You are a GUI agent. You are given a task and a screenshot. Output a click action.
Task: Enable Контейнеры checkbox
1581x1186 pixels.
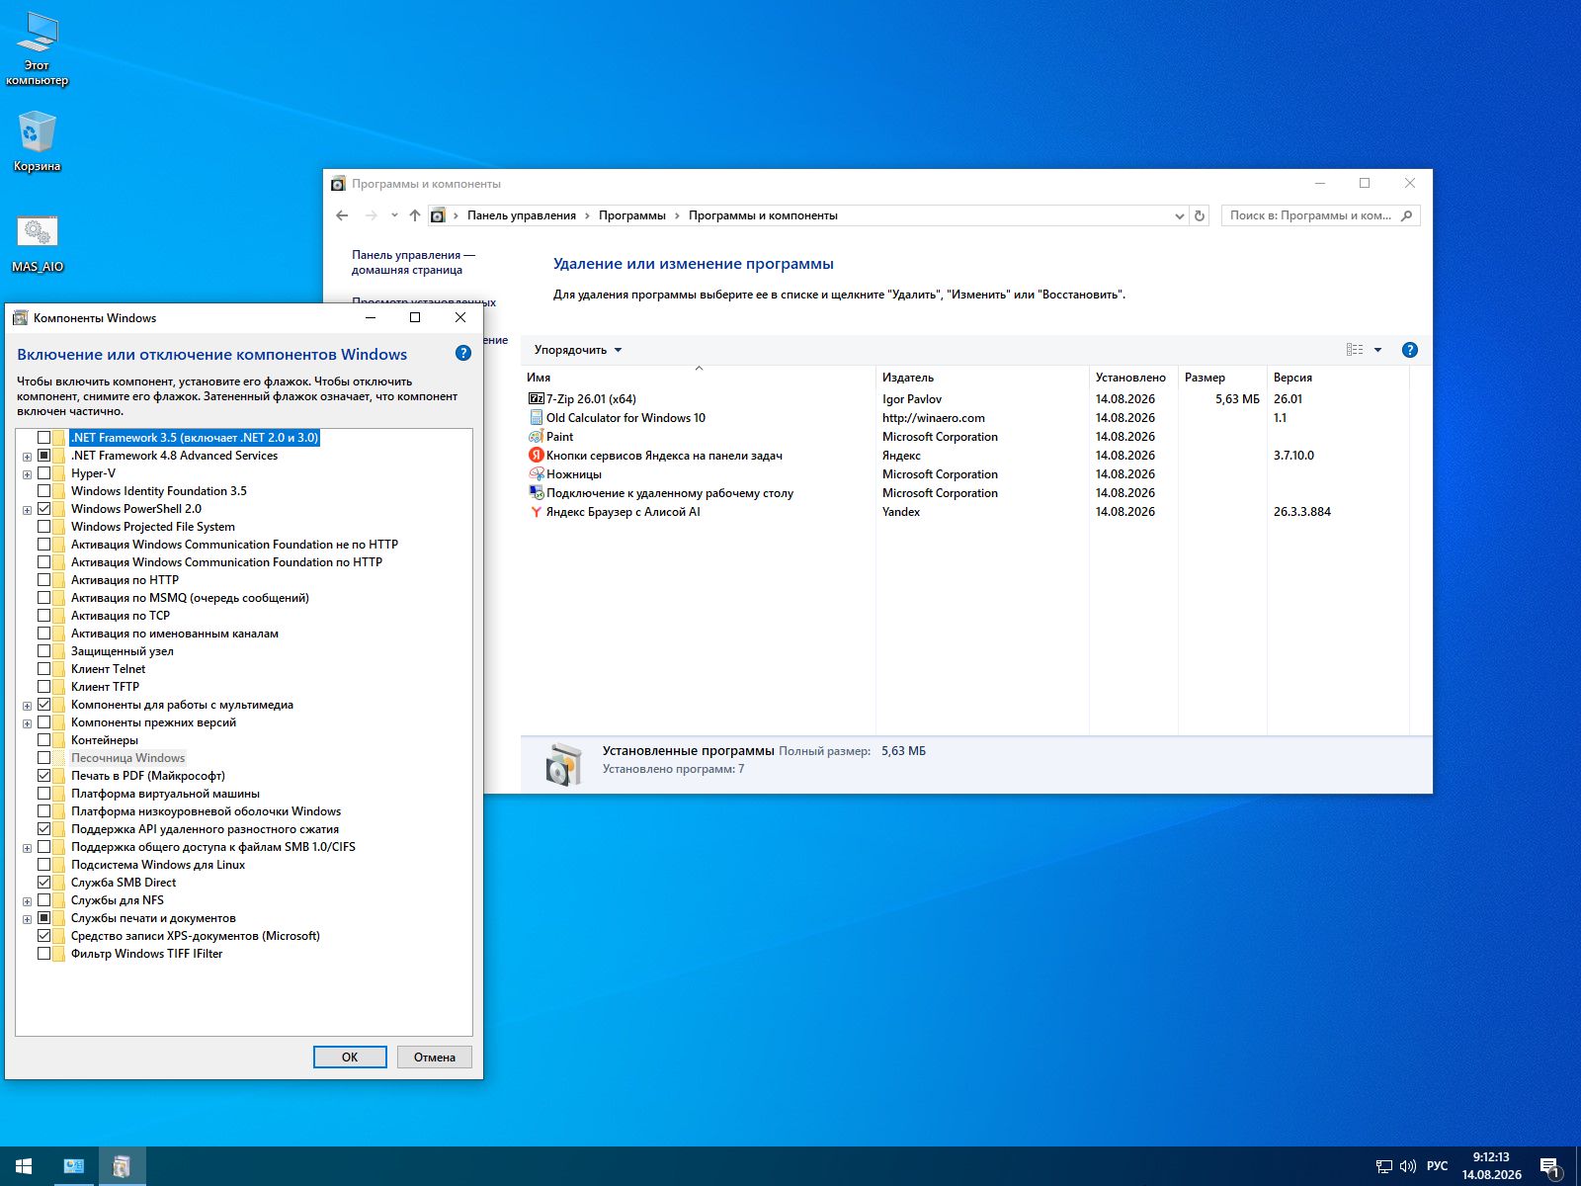tap(44, 740)
